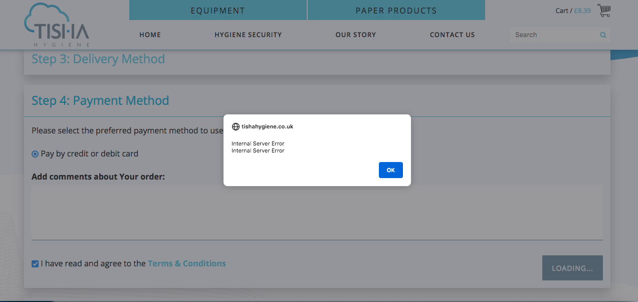The image size is (638, 302).
Task: Click the Tisha Hygiene cloud logo
Action: tap(57, 25)
